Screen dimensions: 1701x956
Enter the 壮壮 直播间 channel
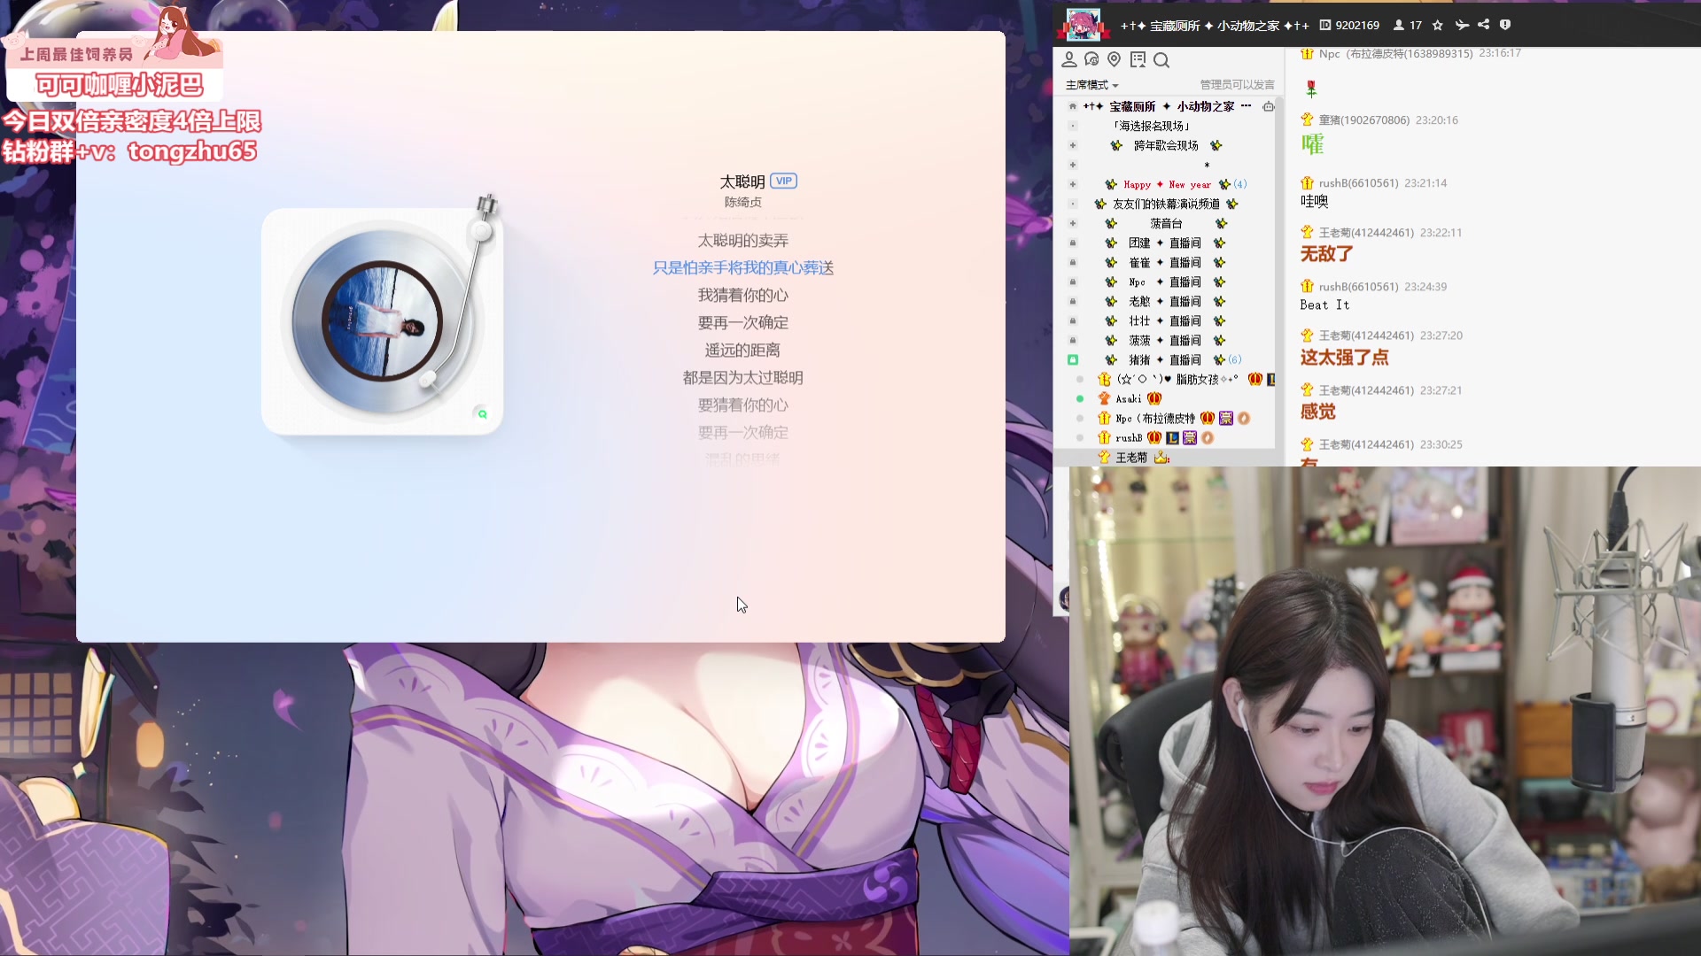[x=1165, y=320]
